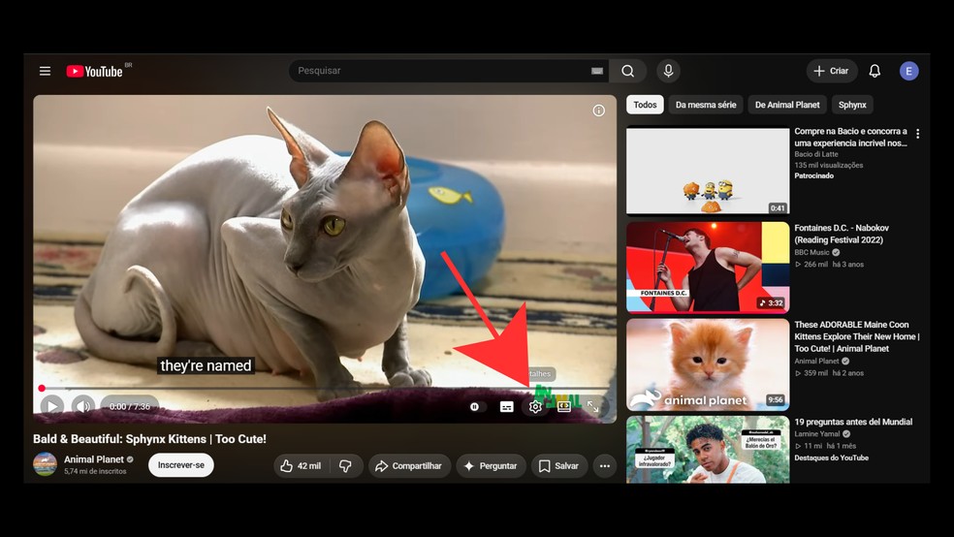Click the video title Bald & Beautiful
954x537 pixels.
pos(149,439)
